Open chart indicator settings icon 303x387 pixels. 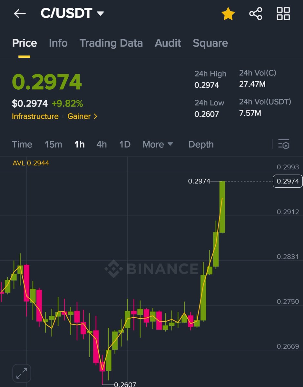pos(284,144)
